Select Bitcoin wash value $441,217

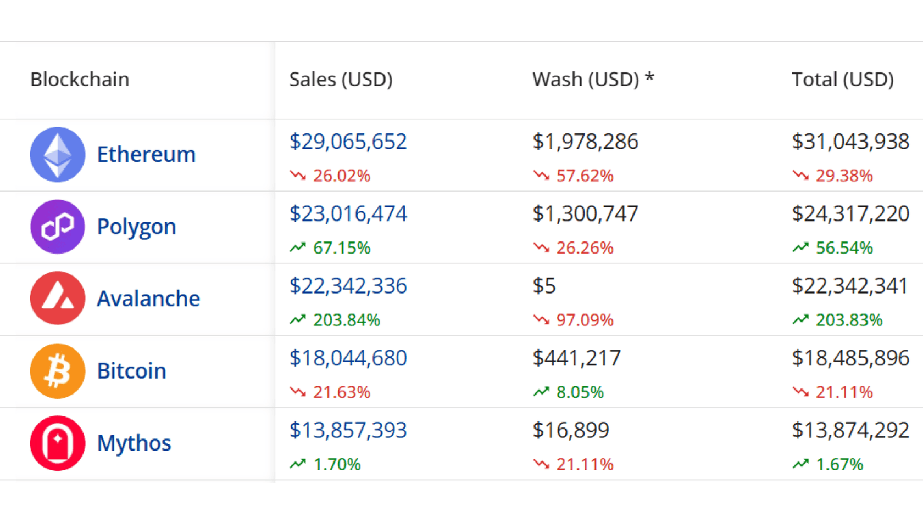pyautogui.click(x=577, y=358)
